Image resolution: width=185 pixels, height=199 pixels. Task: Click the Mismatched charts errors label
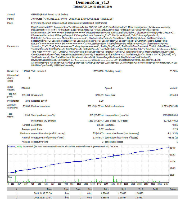(x=13, y=78)
